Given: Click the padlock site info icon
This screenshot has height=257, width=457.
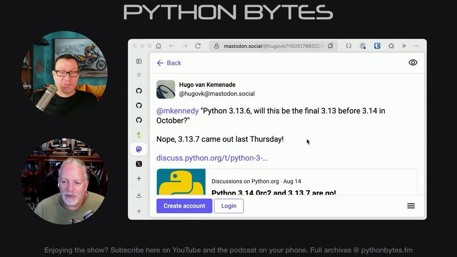Looking at the screenshot, I should coord(216,46).
